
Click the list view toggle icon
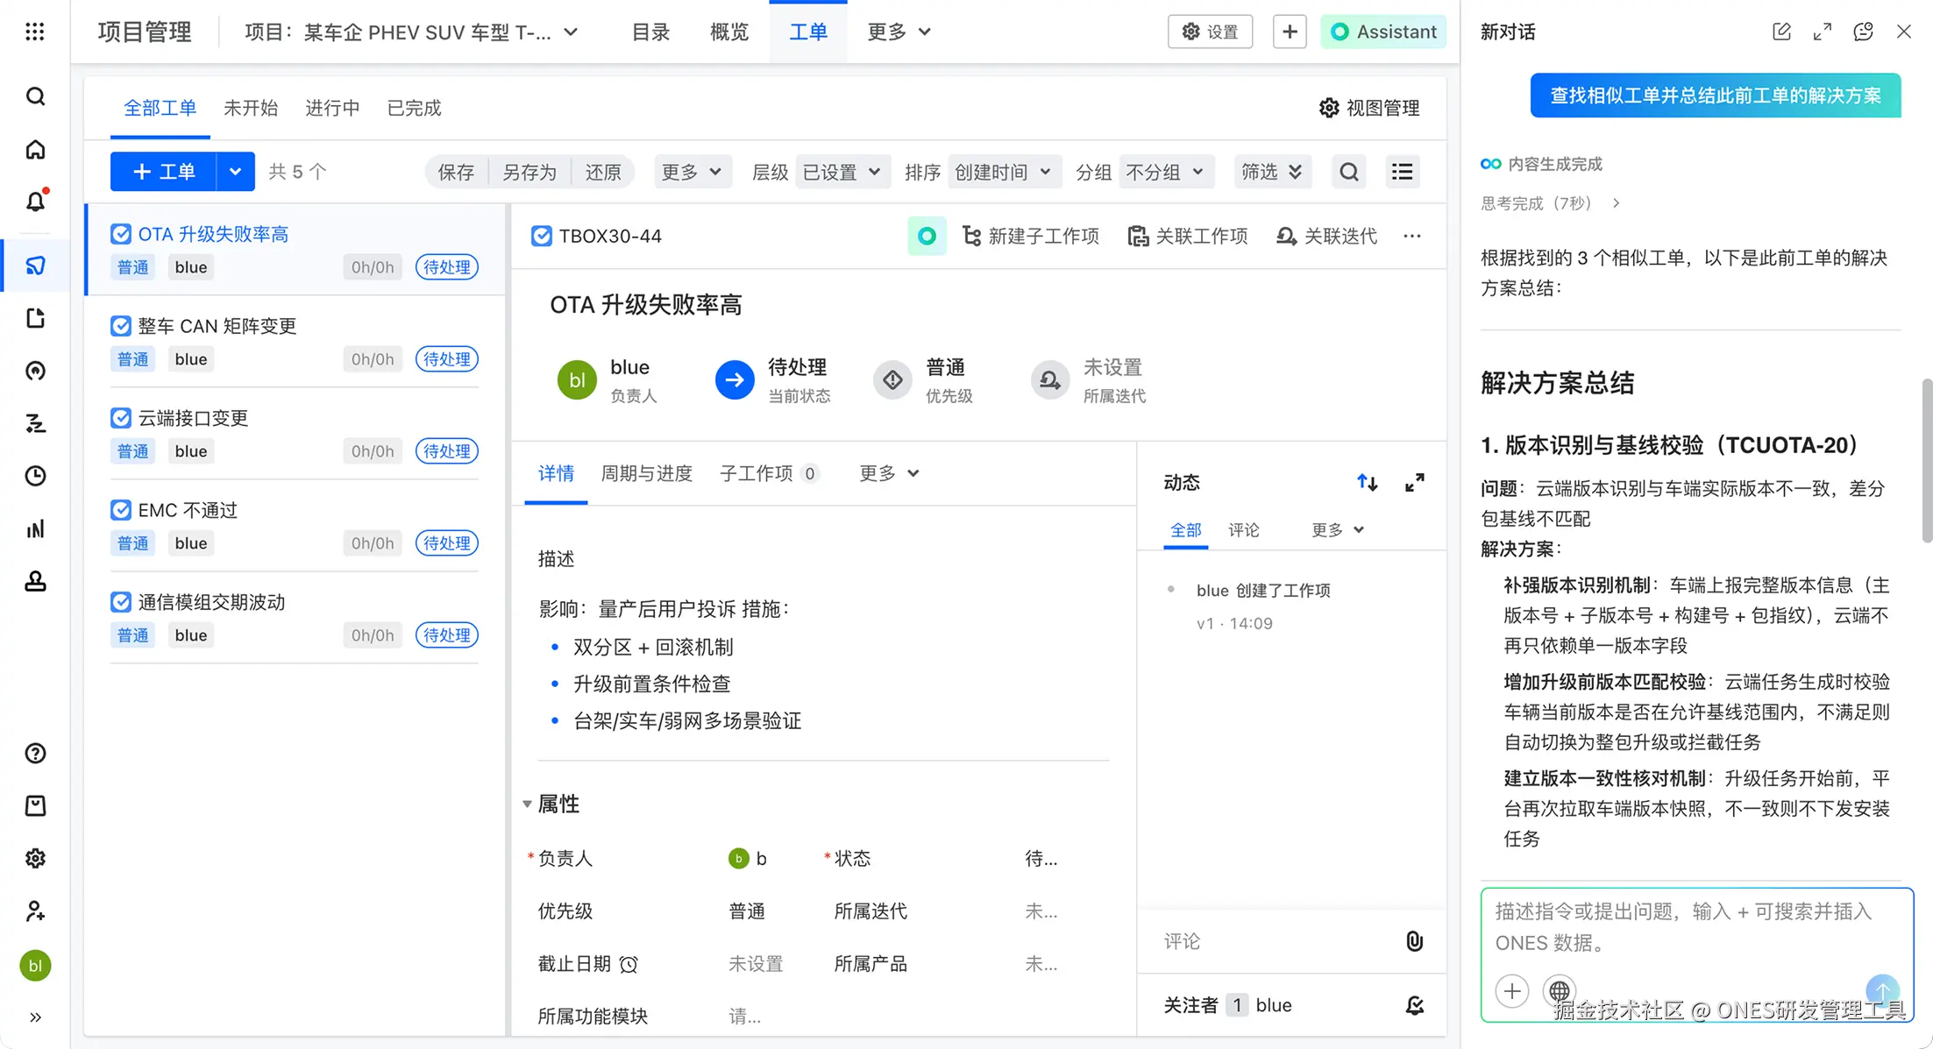coord(1402,172)
